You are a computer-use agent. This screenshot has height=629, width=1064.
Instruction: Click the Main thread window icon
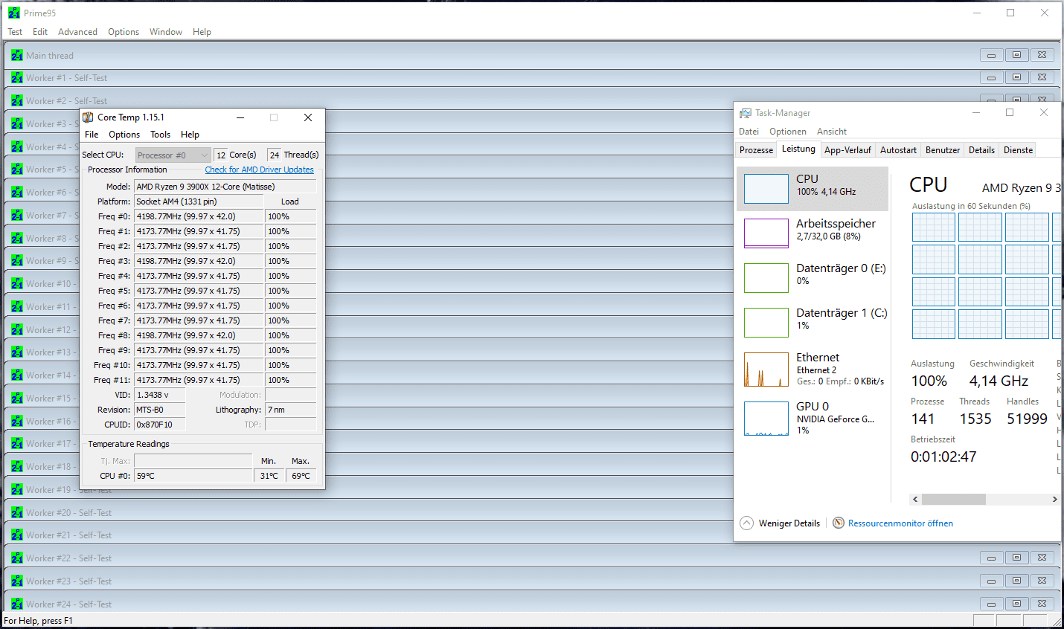pyautogui.click(x=17, y=55)
